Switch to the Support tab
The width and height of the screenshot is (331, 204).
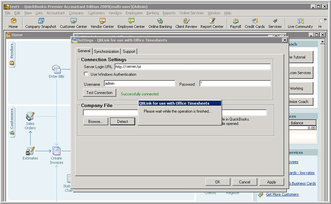[129, 51]
